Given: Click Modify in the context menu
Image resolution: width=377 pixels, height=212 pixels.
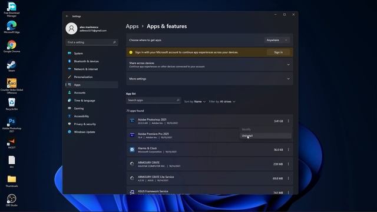Looking at the screenshot, I should [x=266, y=130].
